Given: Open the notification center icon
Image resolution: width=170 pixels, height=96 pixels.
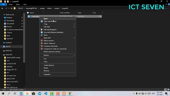Looking at the screenshot, I should pyautogui.click(x=166, y=94).
